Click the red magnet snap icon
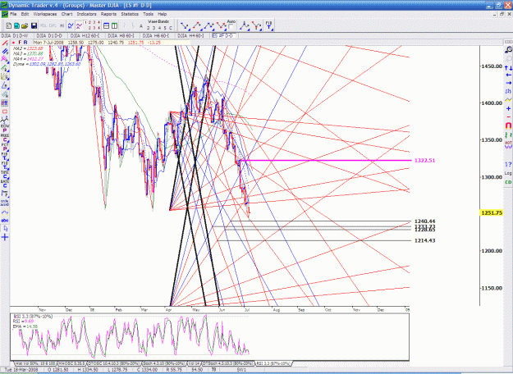Screen dimensions: 513x374 508,125
